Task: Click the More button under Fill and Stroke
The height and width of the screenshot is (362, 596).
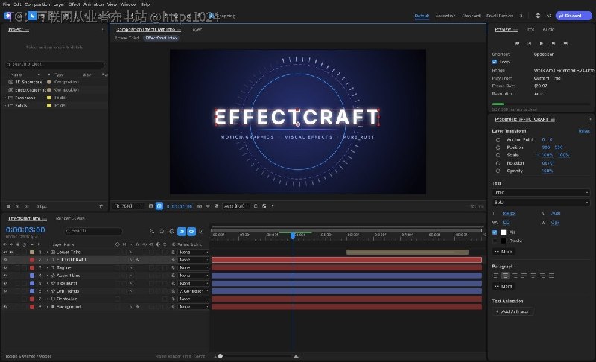Action: click(x=504, y=252)
